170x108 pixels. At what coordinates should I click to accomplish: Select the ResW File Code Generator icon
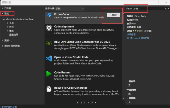[x=49, y=89]
